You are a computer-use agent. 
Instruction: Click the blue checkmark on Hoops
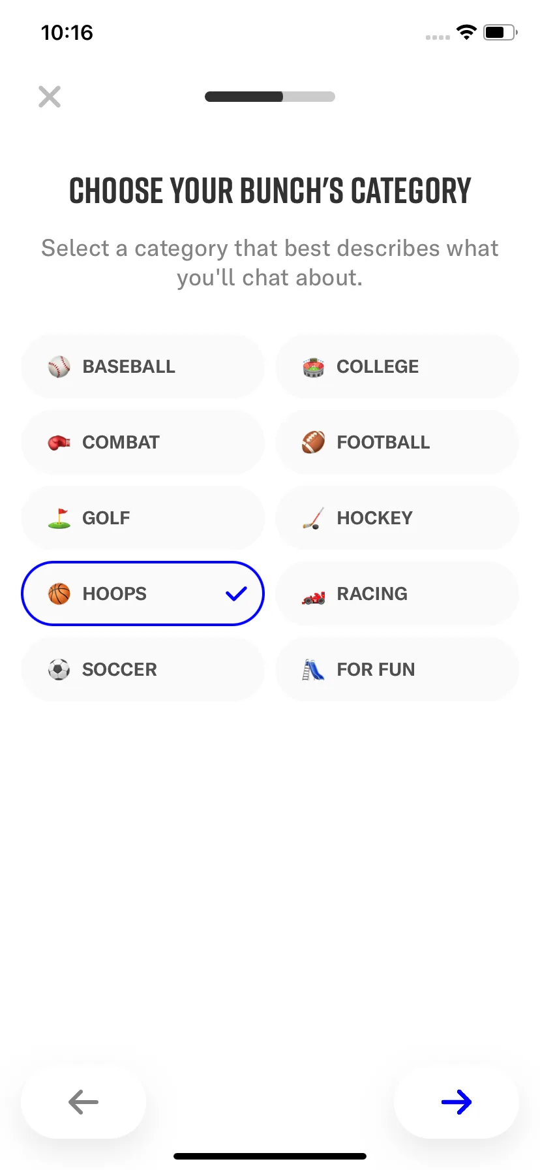[236, 593]
